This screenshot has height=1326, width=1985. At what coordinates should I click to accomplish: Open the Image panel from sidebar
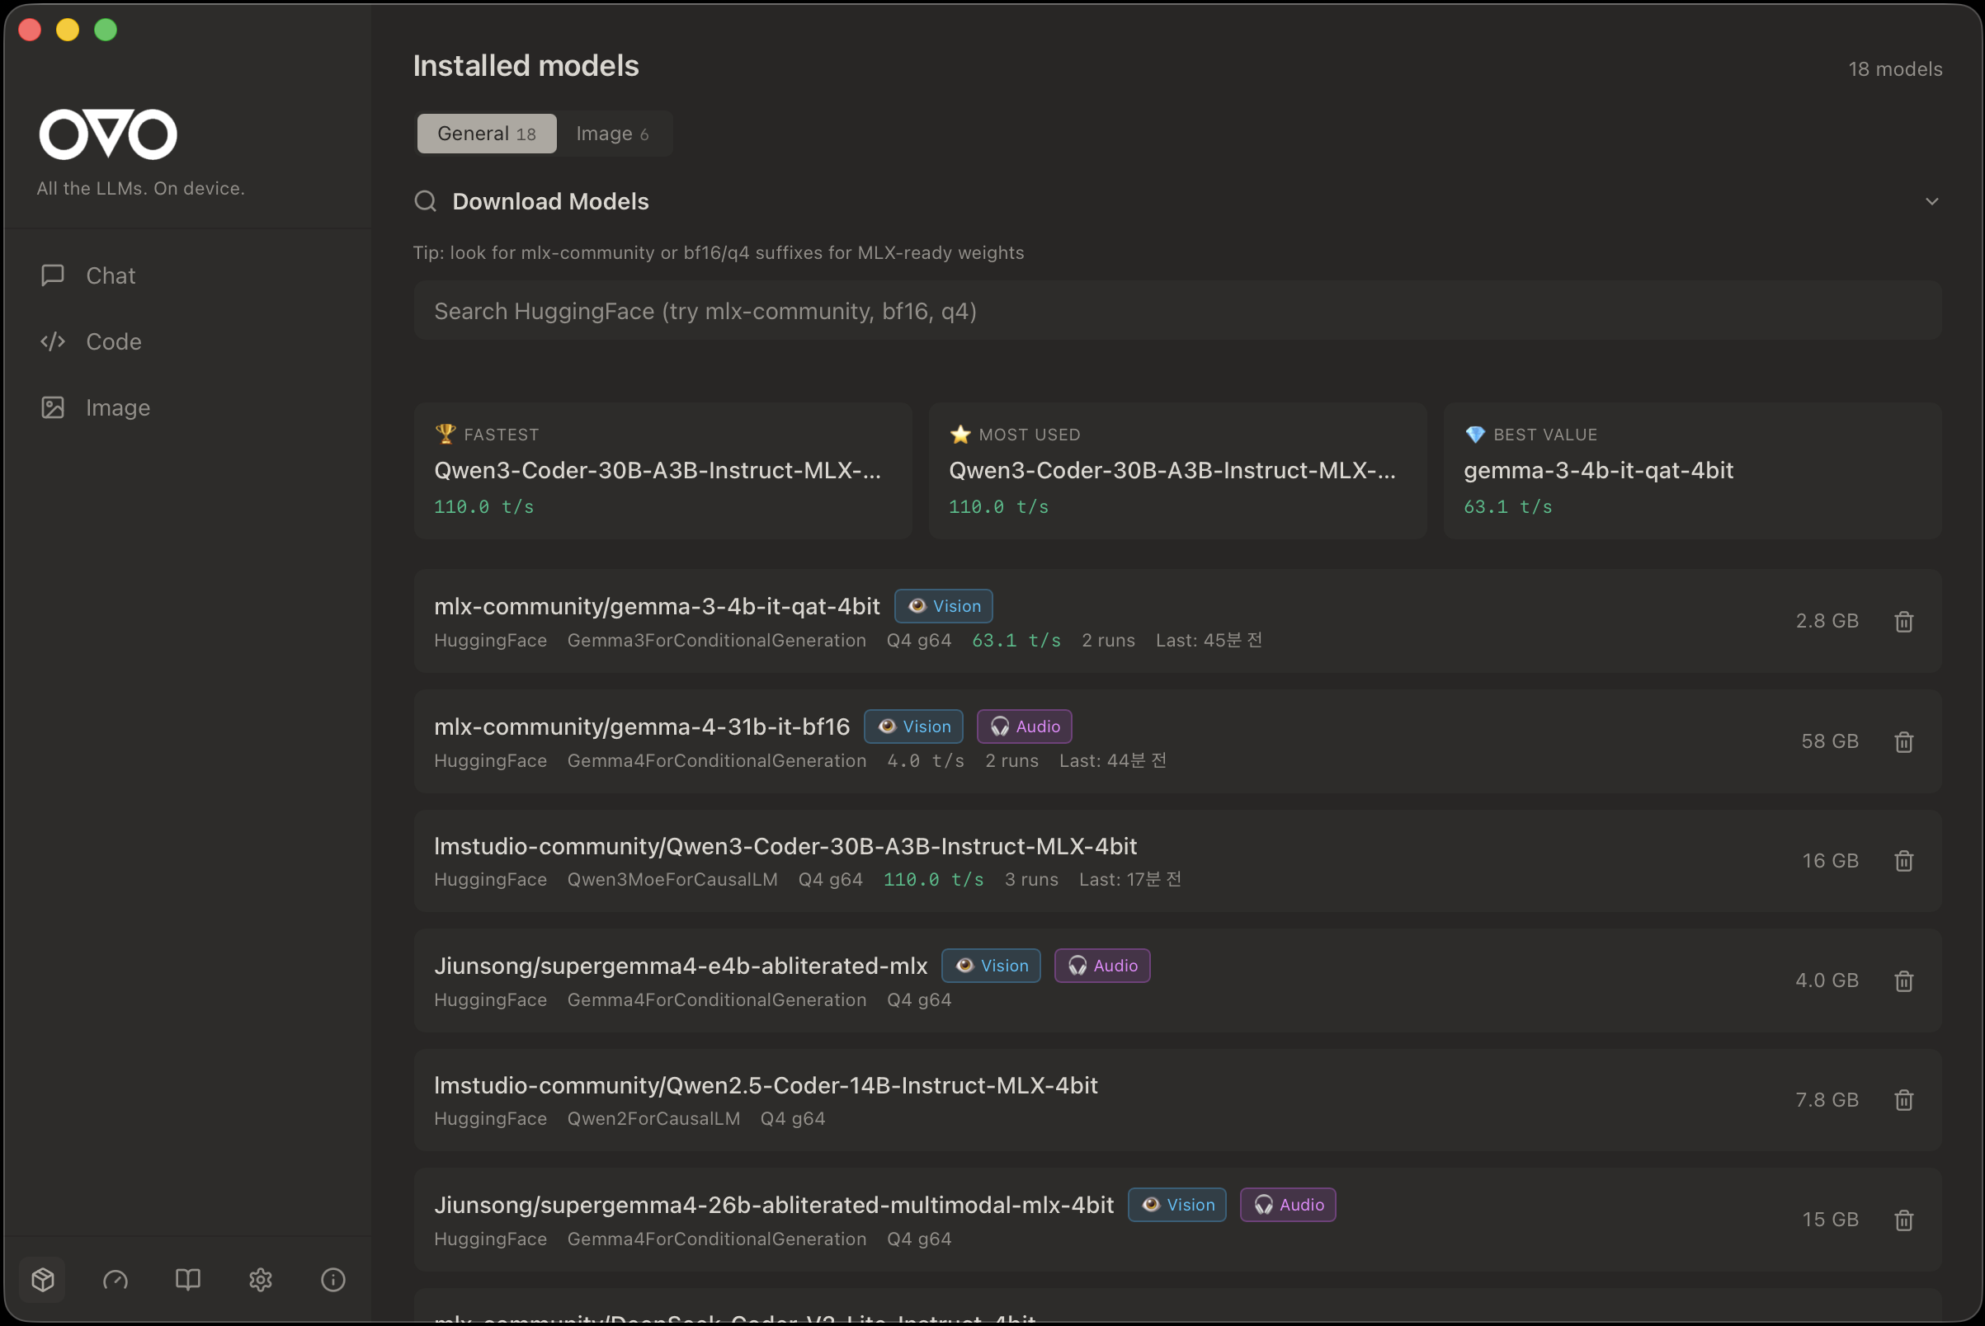pyautogui.click(x=117, y=407)
